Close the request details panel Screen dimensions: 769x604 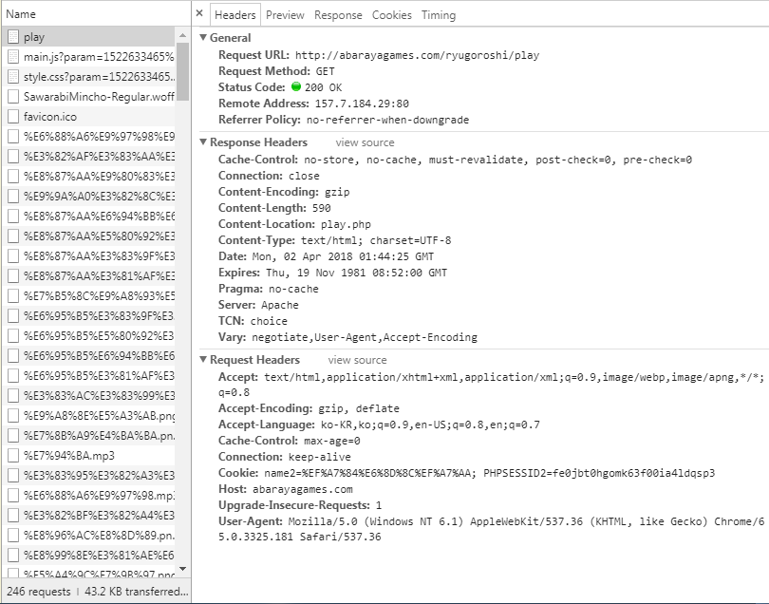point(199,14)
